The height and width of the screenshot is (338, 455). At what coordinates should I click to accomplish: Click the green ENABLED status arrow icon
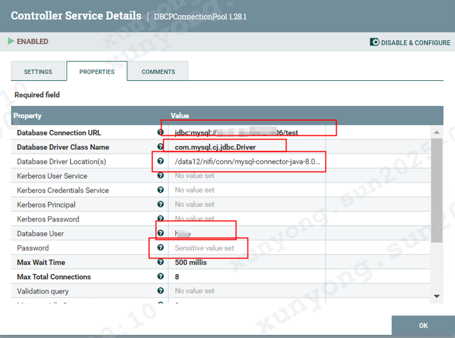pyautogui.click(x=11, y=41)
